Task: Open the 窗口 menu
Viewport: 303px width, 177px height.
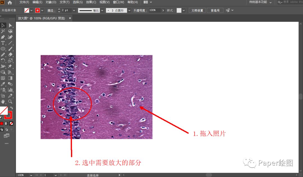Action: (118, 2)
